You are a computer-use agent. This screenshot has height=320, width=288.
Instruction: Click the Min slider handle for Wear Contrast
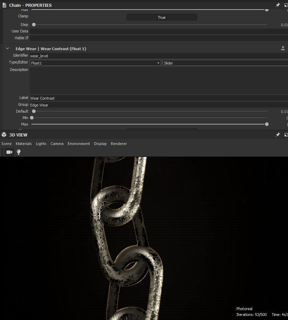[32, 118]
